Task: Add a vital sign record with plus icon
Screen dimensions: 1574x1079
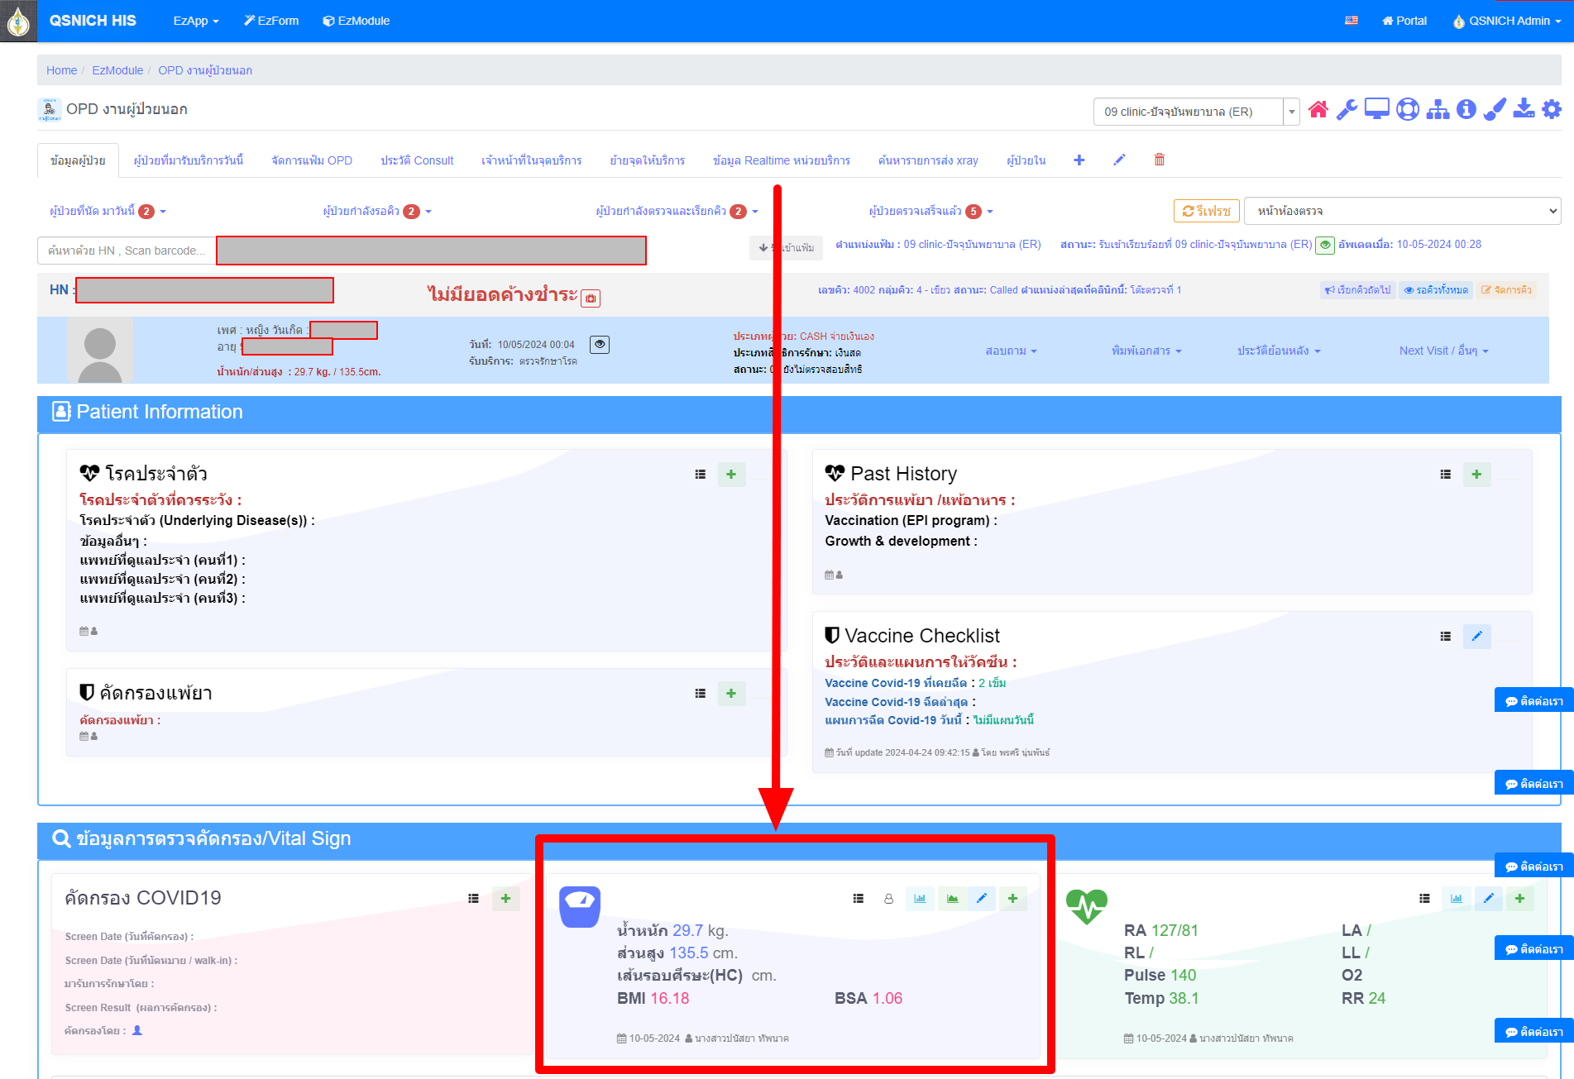Action: click(x=1519, y=899)
